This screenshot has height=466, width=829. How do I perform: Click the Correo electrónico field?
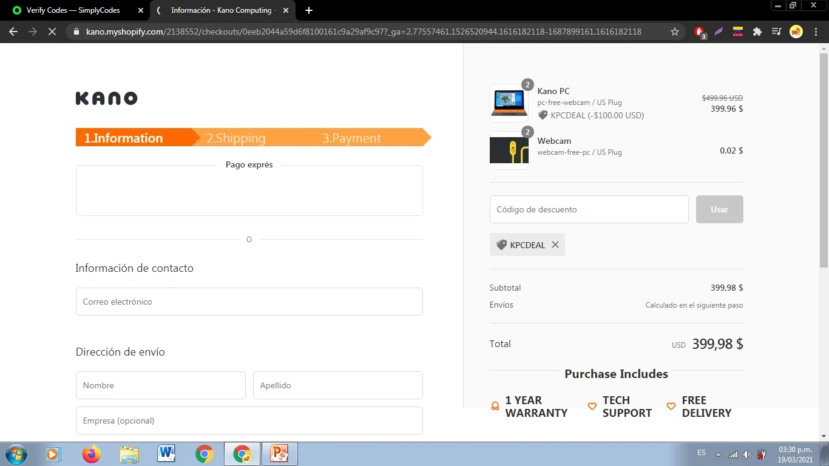249,302
